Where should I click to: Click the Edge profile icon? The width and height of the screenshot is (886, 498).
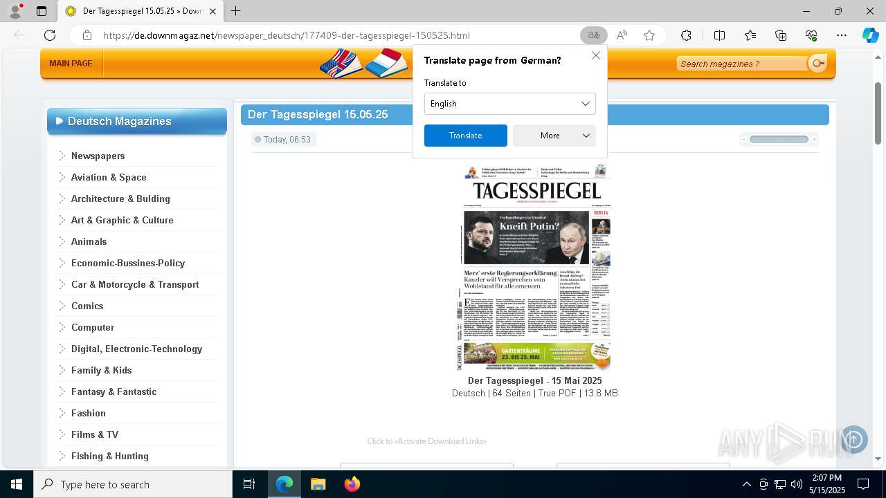pos(15,11)
